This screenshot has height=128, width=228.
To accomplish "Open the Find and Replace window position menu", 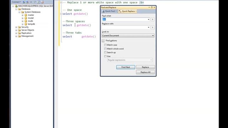I will pyautogui.click(x=149, y=7).
